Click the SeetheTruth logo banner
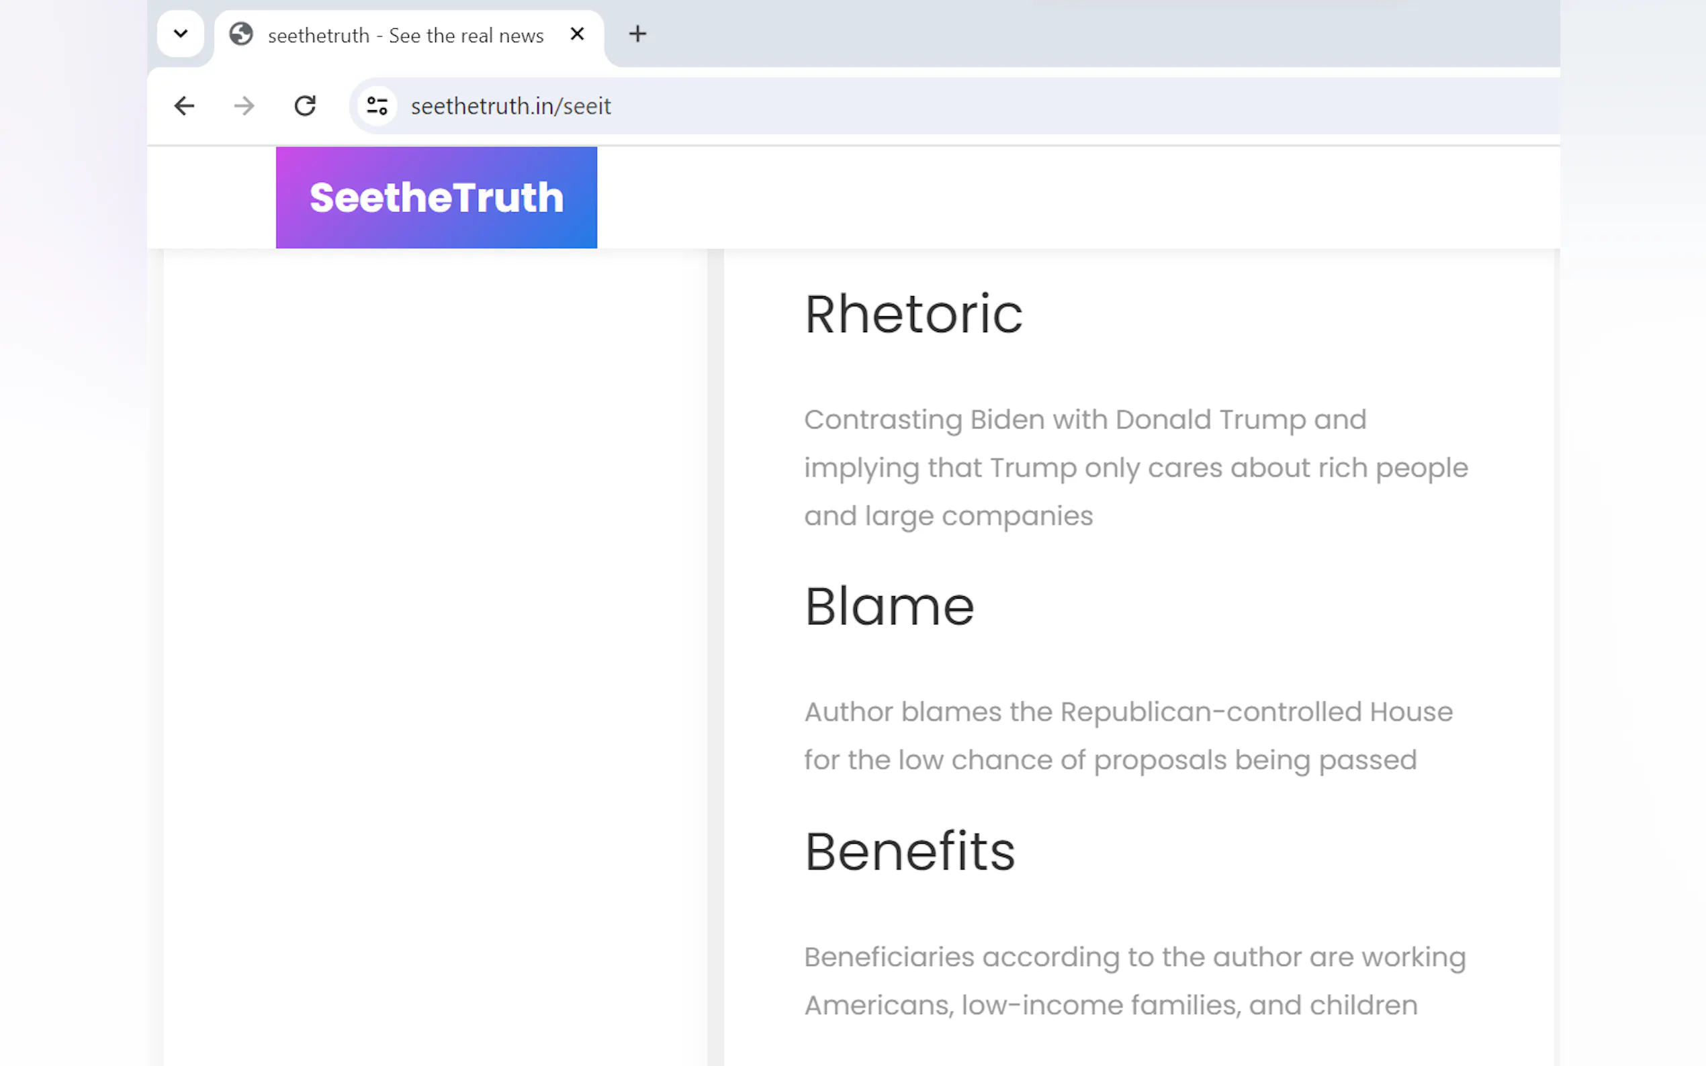Image resolution: width=1706 pixels, height=1066 pixels. [437, 197]
